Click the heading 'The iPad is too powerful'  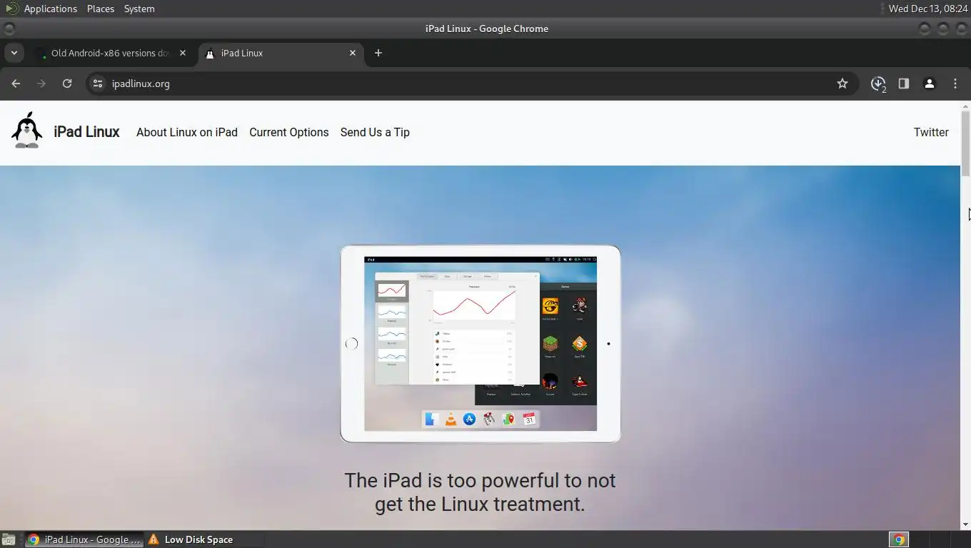[x=480, y=492]
